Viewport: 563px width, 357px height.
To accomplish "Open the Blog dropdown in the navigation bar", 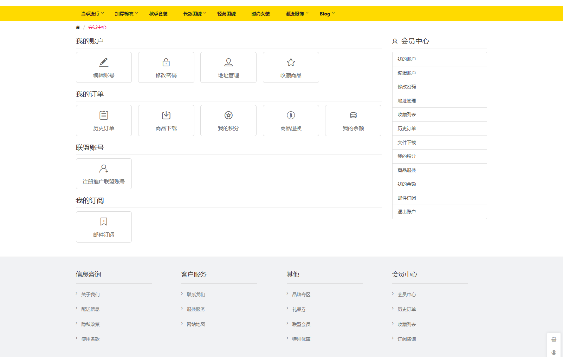I will pyautogui.click(x=327, y=14).
